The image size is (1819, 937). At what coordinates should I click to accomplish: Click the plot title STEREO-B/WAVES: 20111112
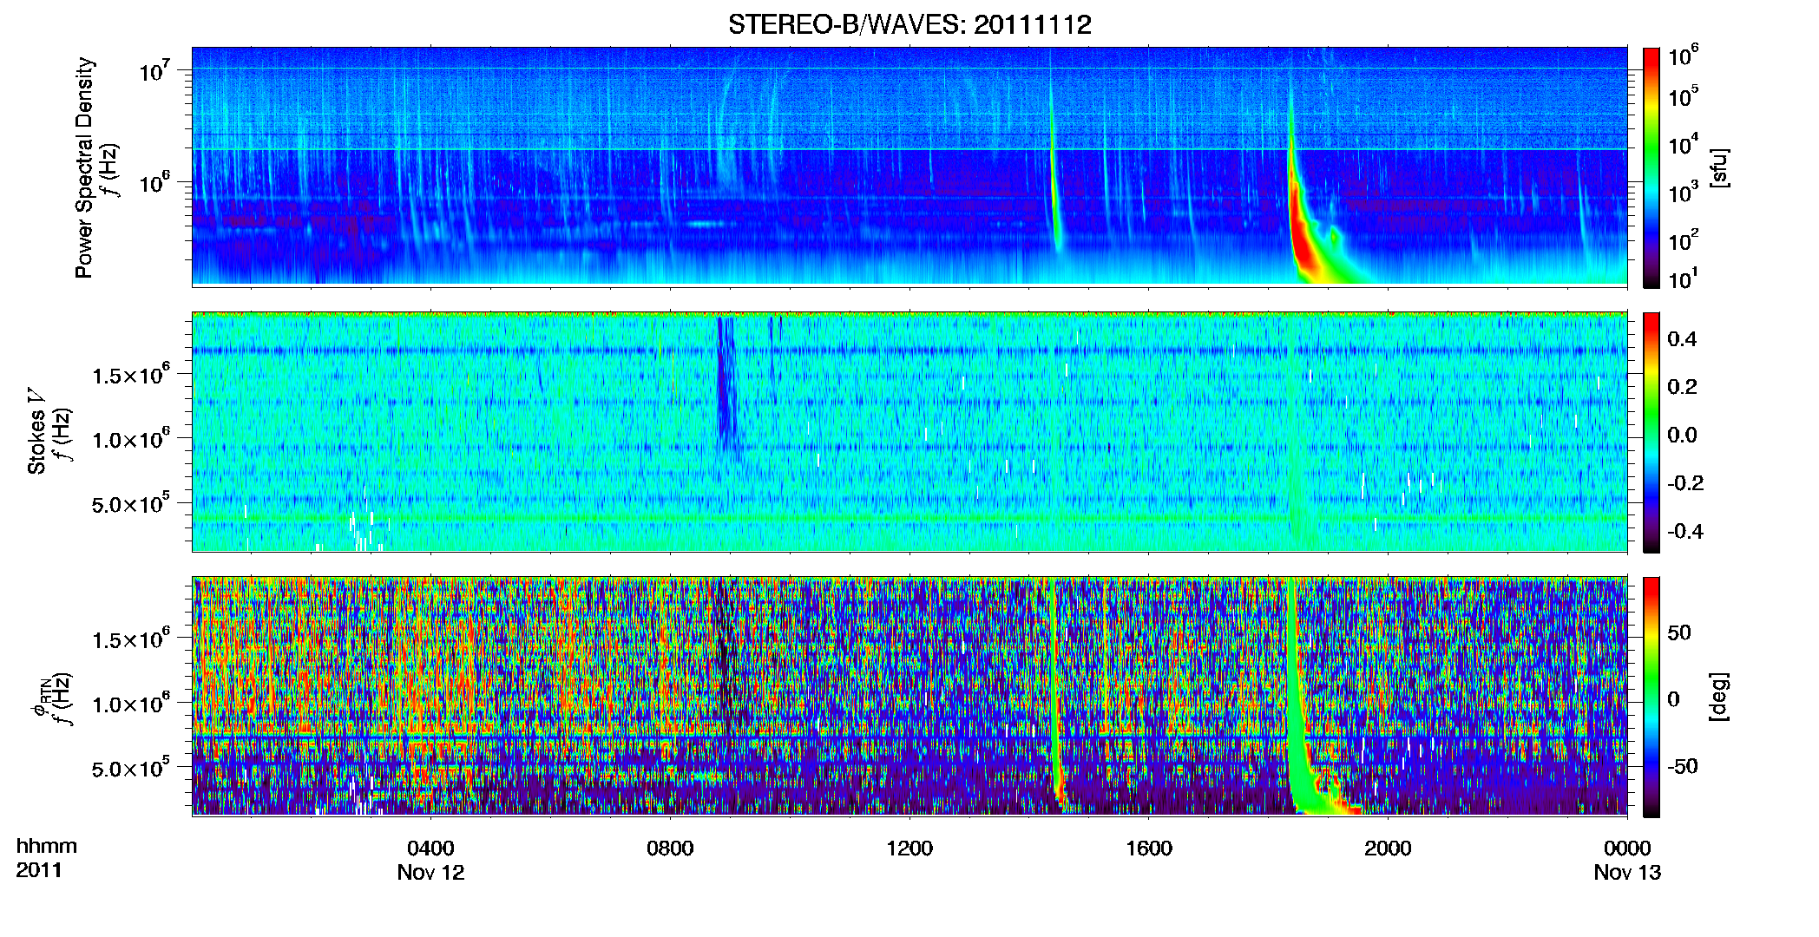pyautogui.click(x=909, y=24)
